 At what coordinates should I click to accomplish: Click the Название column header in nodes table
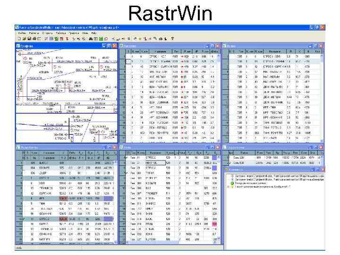[x=49, y=153]
